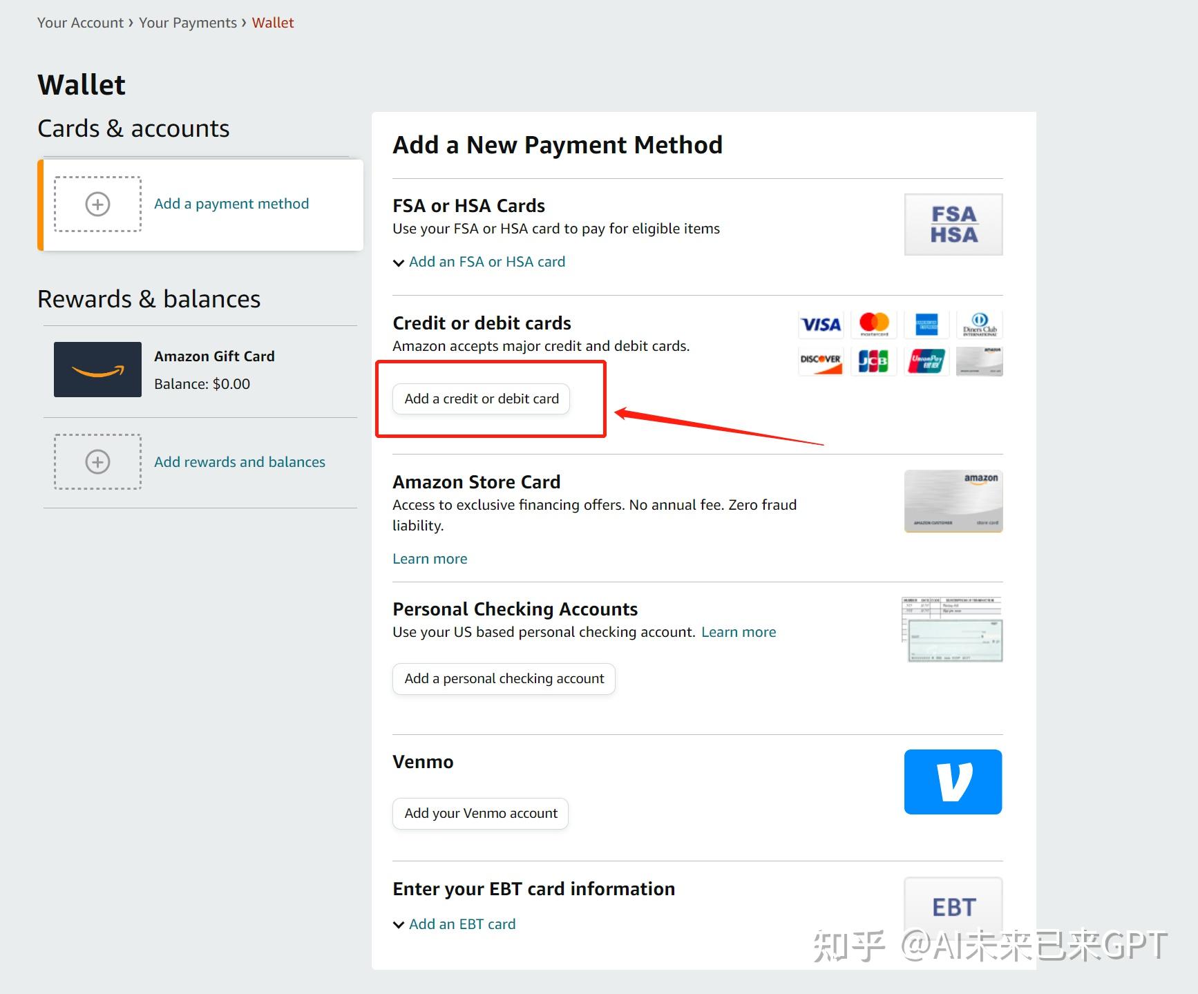Click the personal check image
The height and width of the screenshot is (994, 1198).
[952, 629]
